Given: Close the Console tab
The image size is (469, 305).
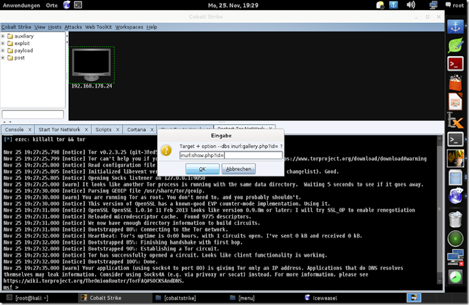Looking at the screenshot, I should click(30, 130).
